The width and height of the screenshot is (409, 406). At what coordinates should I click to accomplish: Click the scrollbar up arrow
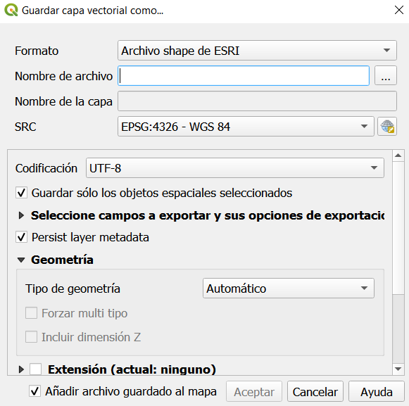tap(398, 156)
